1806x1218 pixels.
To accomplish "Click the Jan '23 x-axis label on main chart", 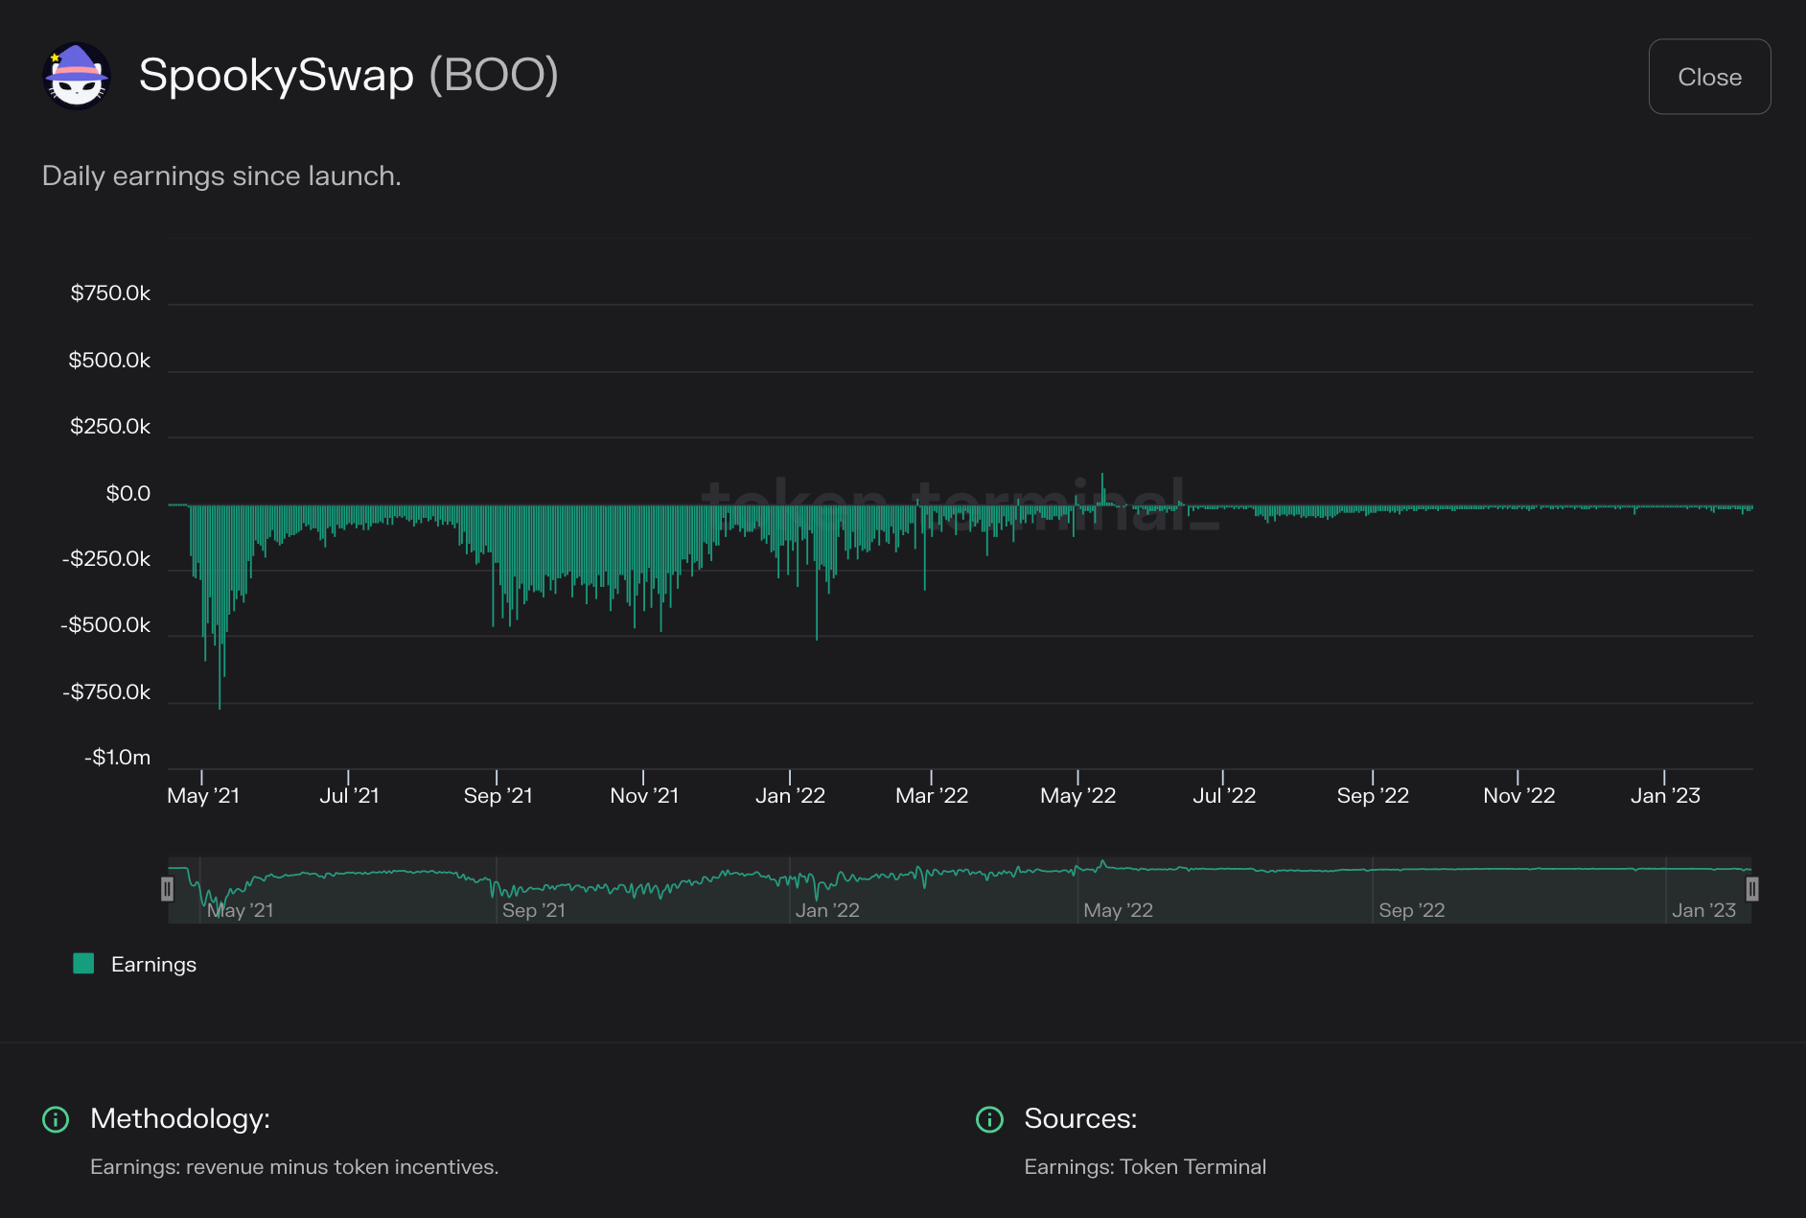I will tap(1665, 796).
